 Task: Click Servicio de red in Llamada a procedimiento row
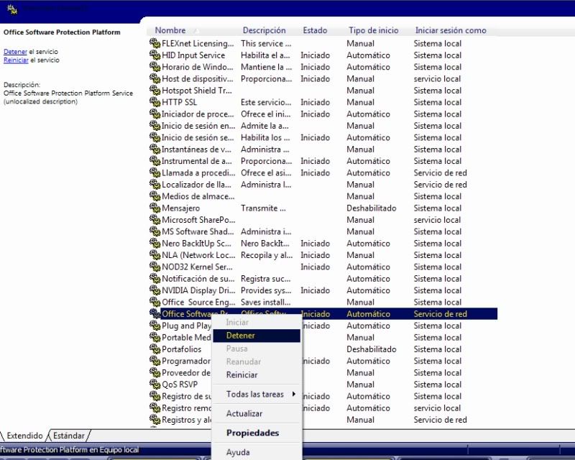pos(440,172)
